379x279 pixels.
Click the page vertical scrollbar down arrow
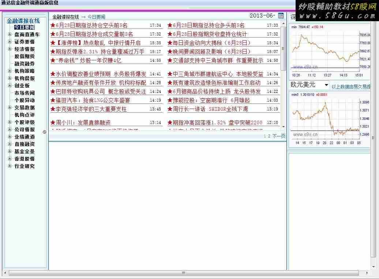(x=374, y=267)
